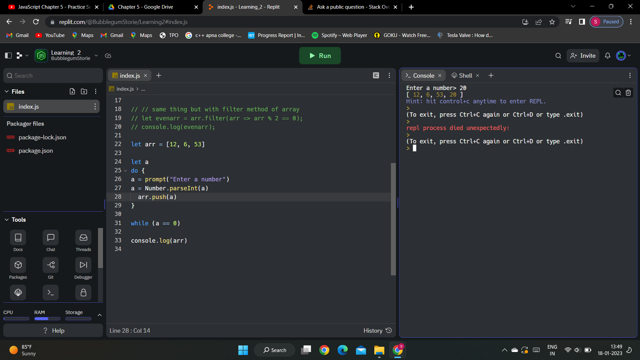Fold the do block on line 25
The width and height of the screenshot is (640, 360).
(x=126, y=171)
